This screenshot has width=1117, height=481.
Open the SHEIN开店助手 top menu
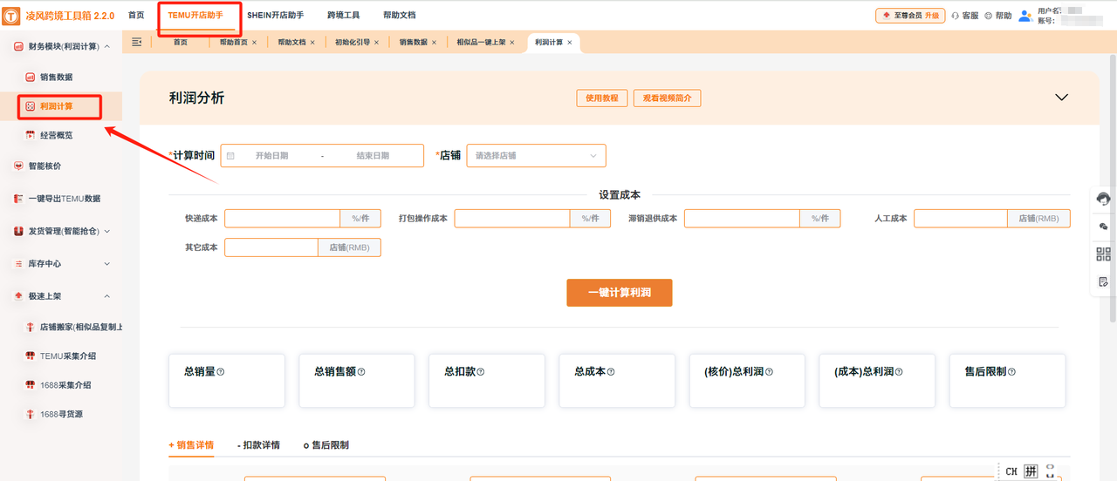point(275,16)
